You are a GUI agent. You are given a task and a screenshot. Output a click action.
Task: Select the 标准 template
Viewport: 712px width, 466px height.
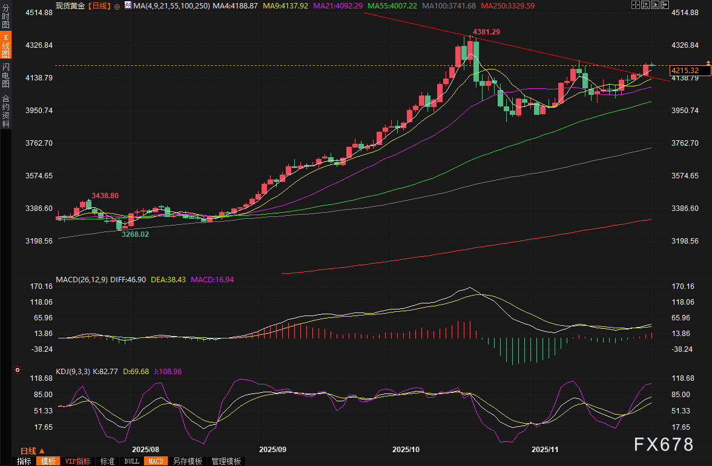tap(107, 461)
